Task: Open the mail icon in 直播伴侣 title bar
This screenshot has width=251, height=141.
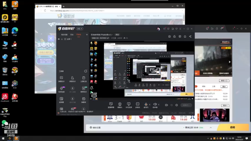Action: click(x=164, y=29)
